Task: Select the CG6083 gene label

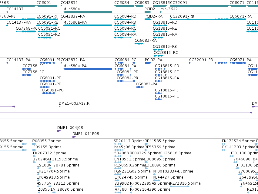Action: [x=142, y=3]
